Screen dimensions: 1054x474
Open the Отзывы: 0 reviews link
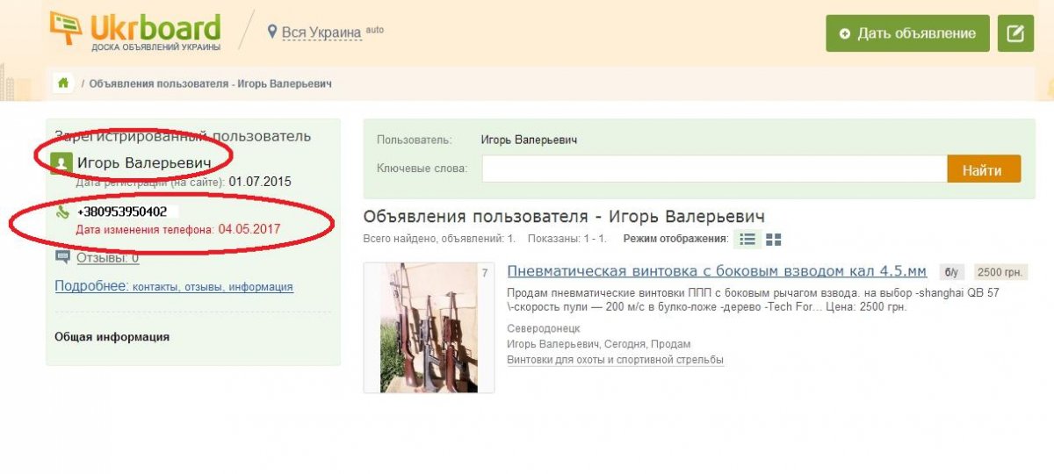(x=107, y=258)
